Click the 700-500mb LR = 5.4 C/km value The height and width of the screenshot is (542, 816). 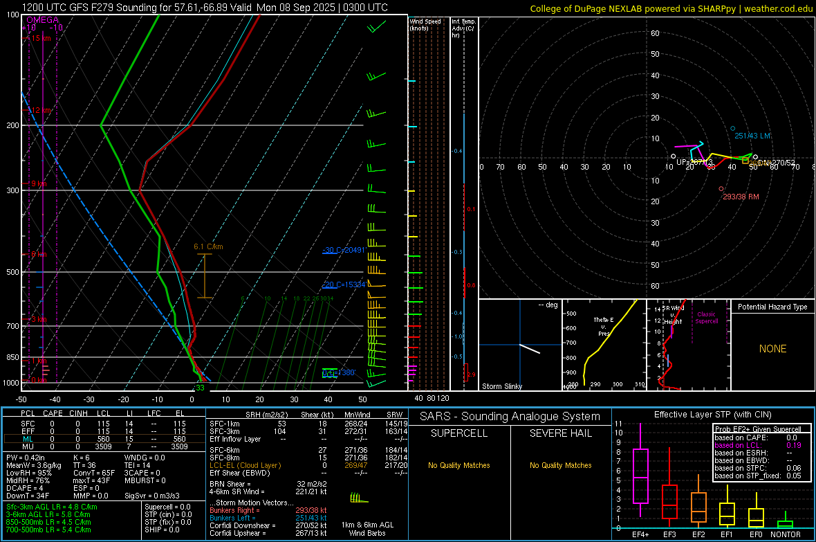point(48,530)
